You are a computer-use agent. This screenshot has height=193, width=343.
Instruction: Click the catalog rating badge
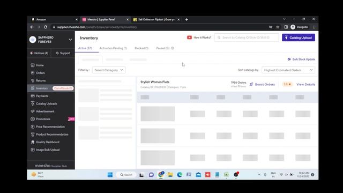[287, 84]
